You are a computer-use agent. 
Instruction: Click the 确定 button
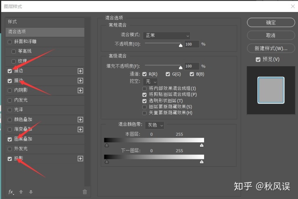pos(271,23)
